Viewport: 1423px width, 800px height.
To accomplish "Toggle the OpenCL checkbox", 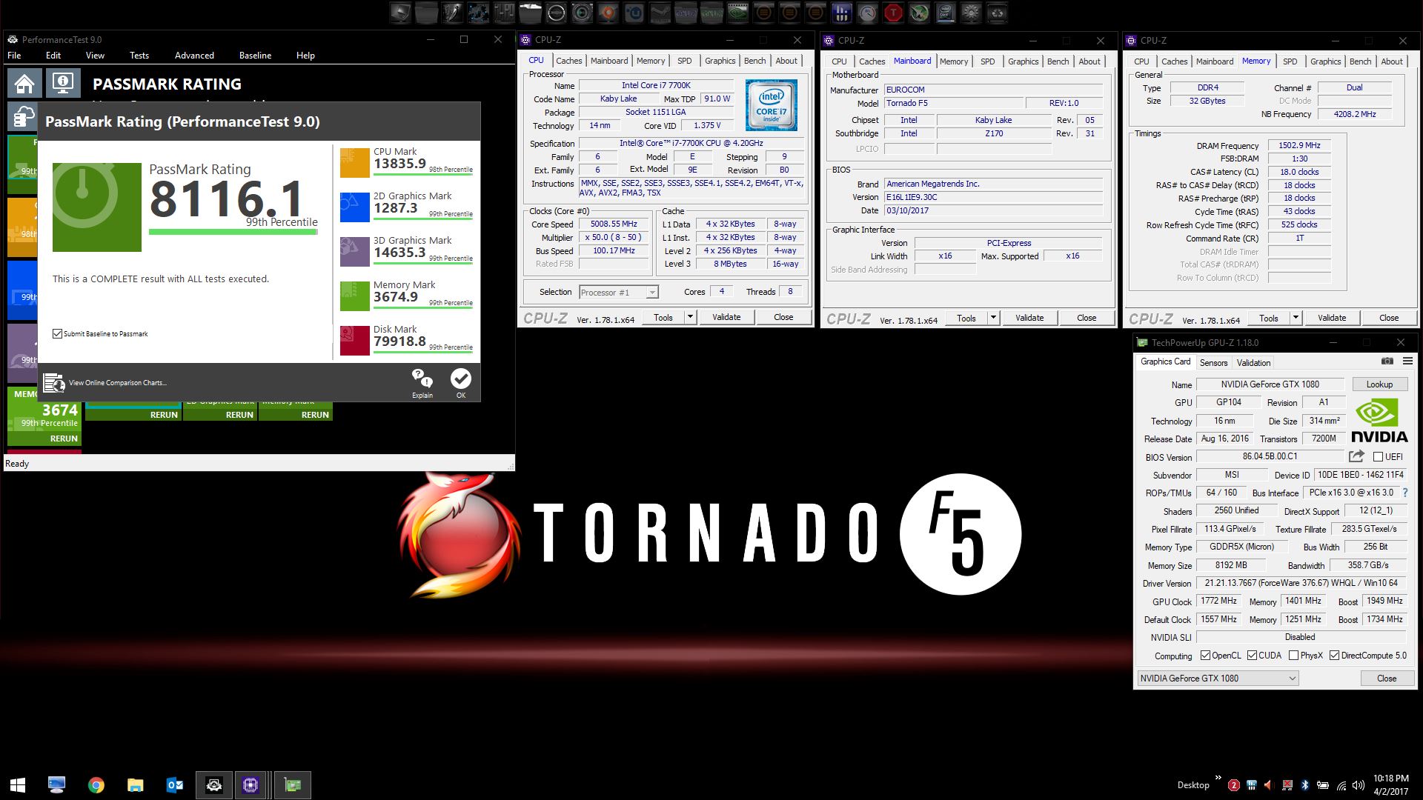I will coord(1205,656).
